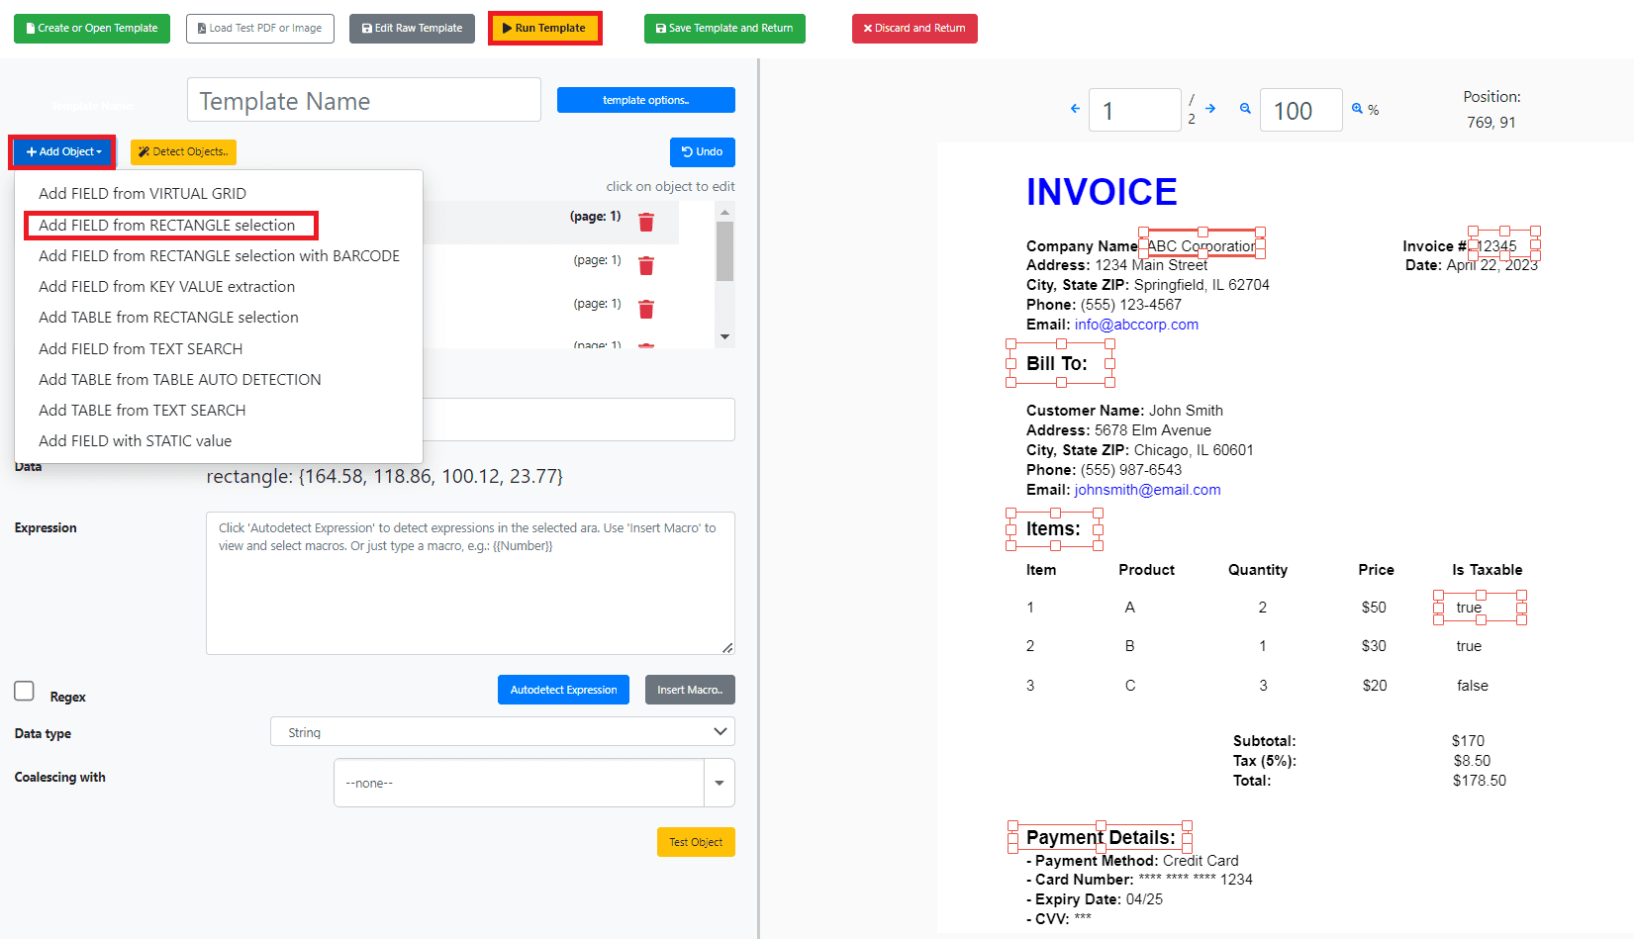Click the Template Name input field
The image size is (1634, 939).
coord(363,101)
